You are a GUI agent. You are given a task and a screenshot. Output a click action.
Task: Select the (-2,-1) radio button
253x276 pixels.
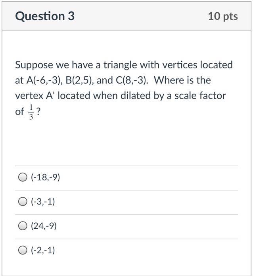coord(23,251)
